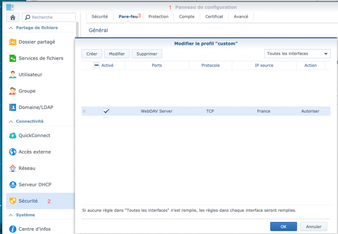Open the Domaine/LDAP icon
The height and width of the screenshot is (234, 338).
[x=13, y=107]
